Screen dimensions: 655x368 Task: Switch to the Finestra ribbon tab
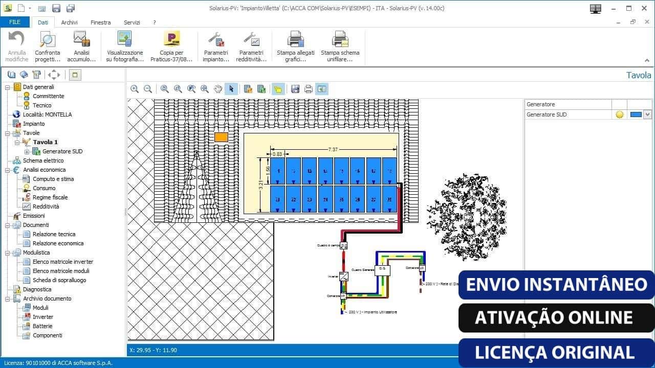100,22
